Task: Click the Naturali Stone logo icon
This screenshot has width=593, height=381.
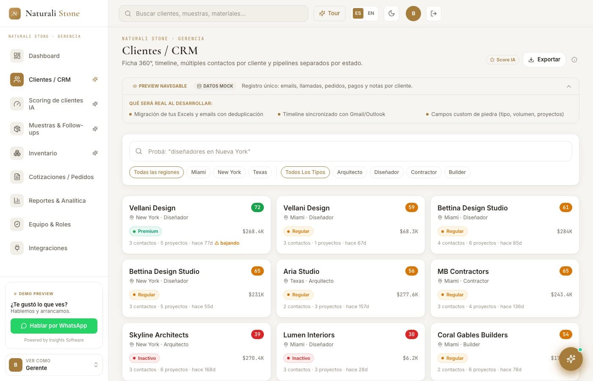Action: click(15, 14)
